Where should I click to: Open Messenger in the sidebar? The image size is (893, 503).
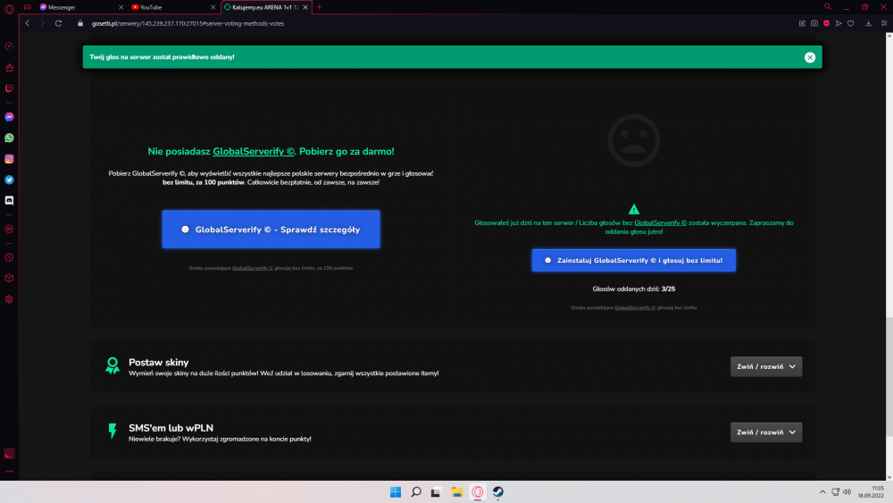[9, 117]
